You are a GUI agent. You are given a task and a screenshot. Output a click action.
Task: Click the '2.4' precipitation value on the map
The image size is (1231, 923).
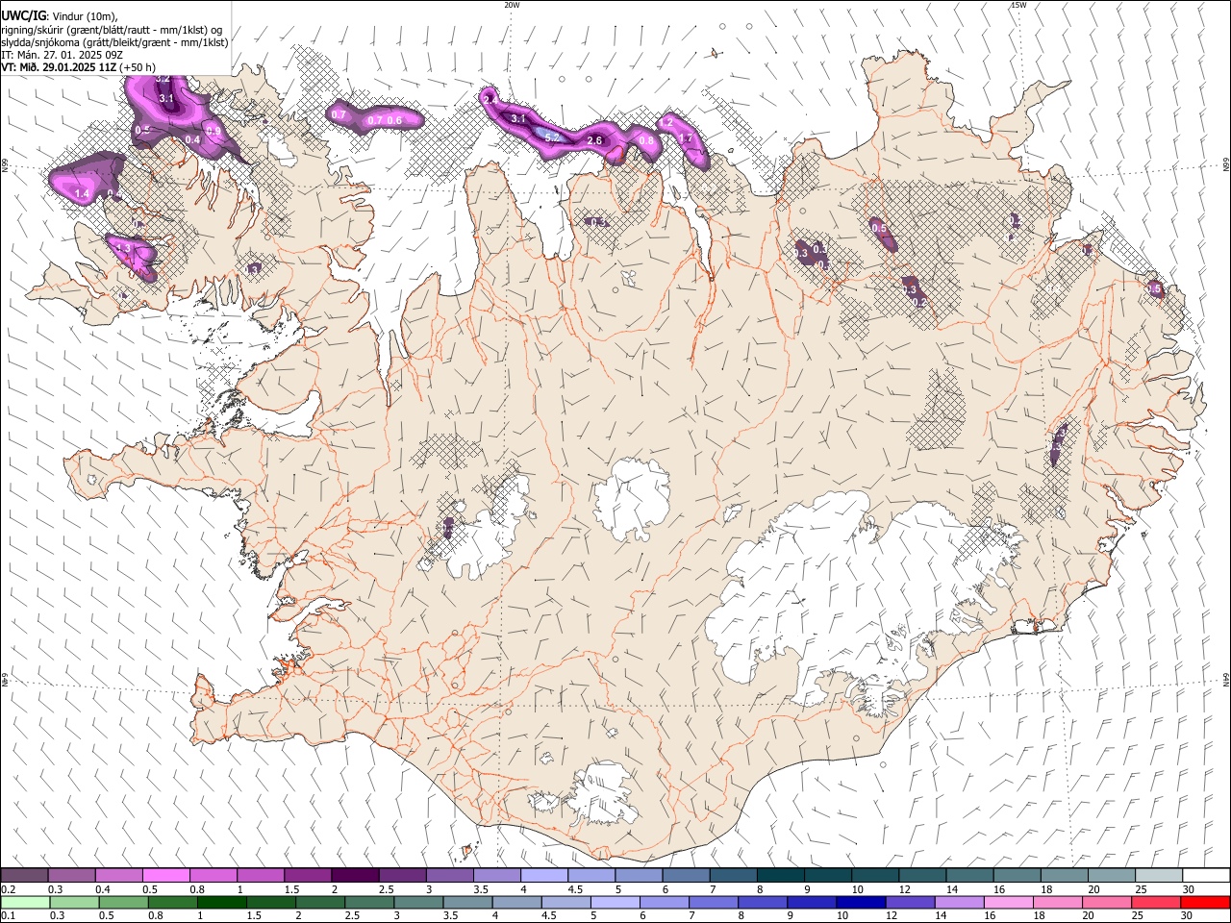tap(490, 100)
